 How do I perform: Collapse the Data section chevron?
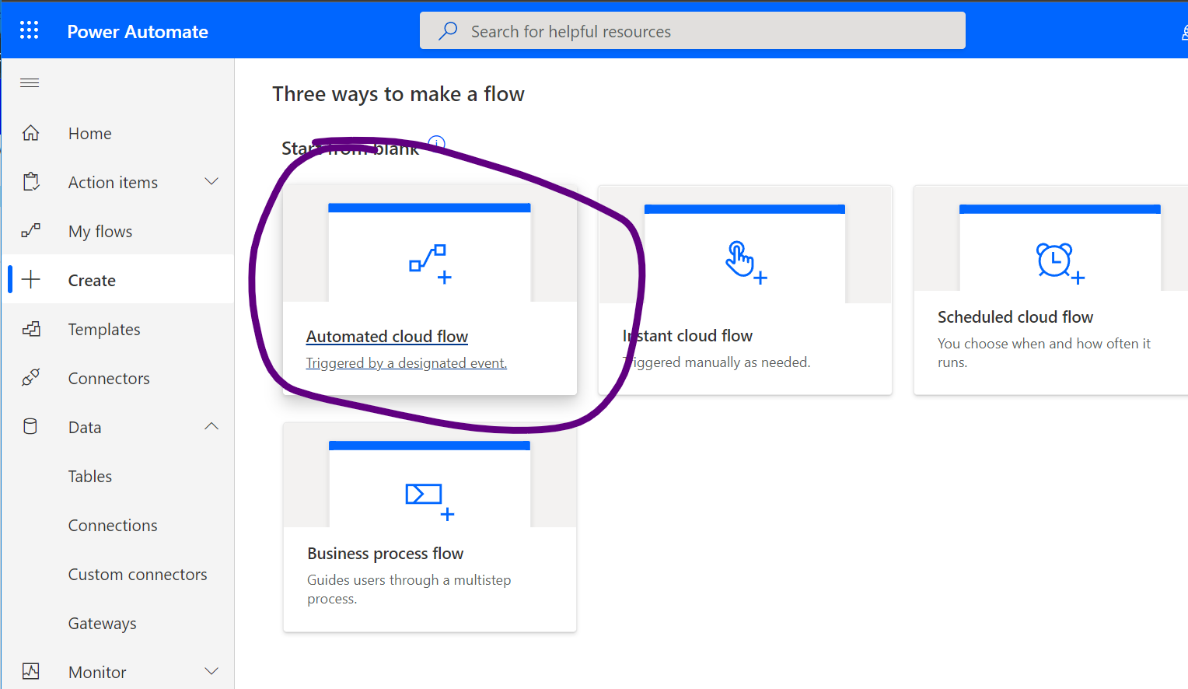coord(211,426)
